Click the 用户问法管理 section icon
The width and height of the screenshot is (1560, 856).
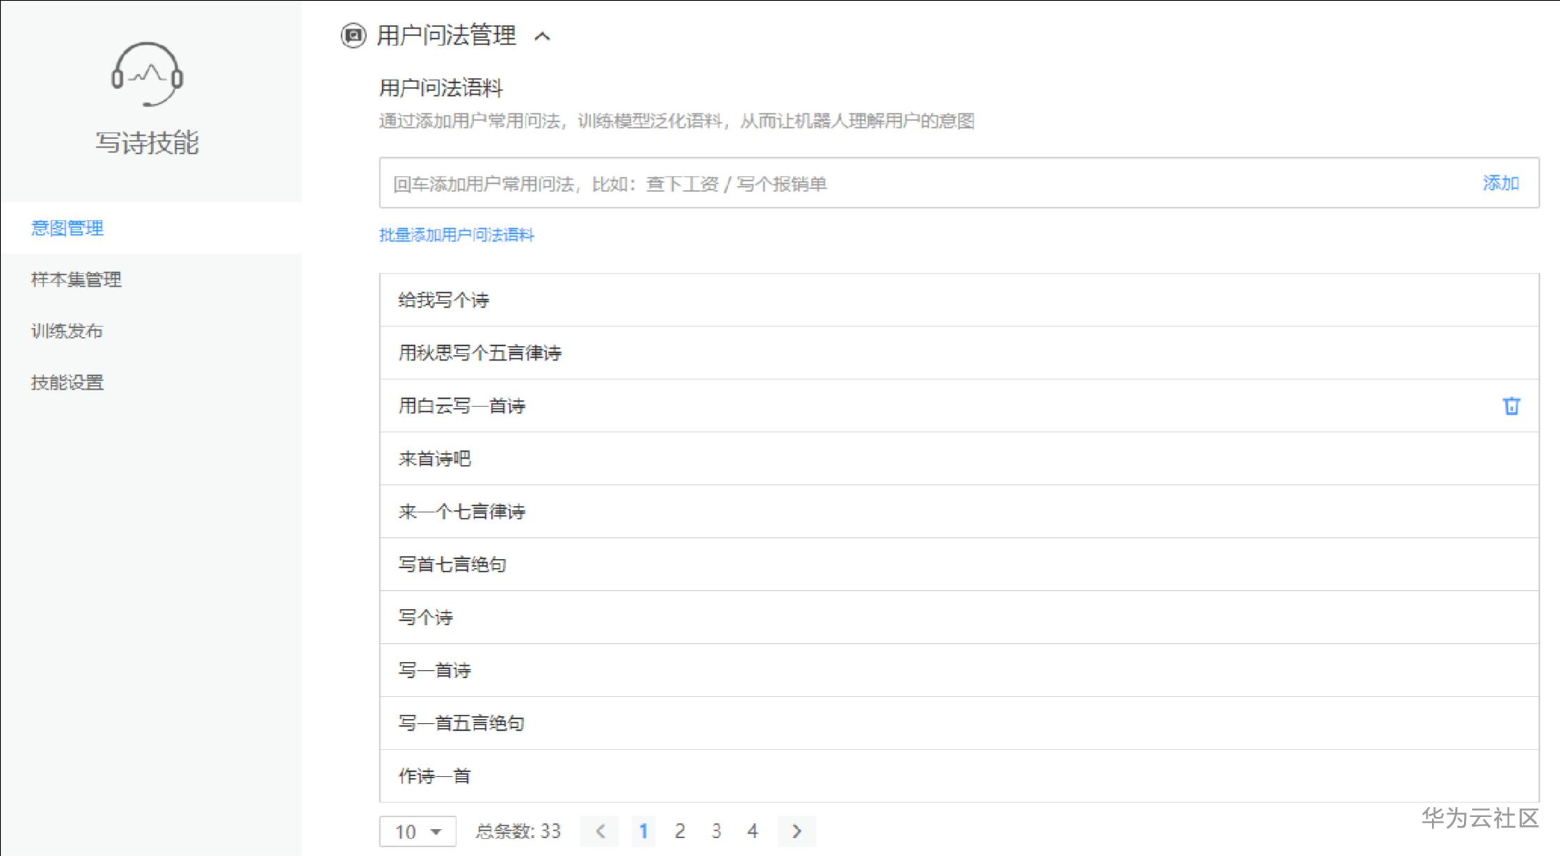[x=353, y=35]
